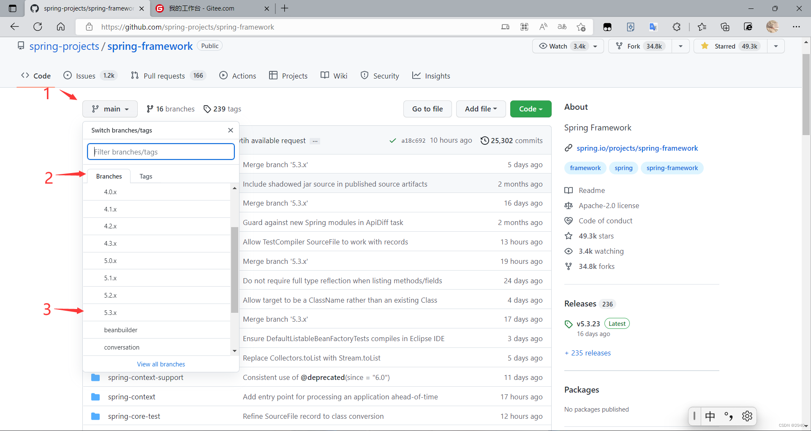Open the apps grid icon in address bar
This screenshot has height=431, width=811.
pyautogui.click(x=524, y=27)
